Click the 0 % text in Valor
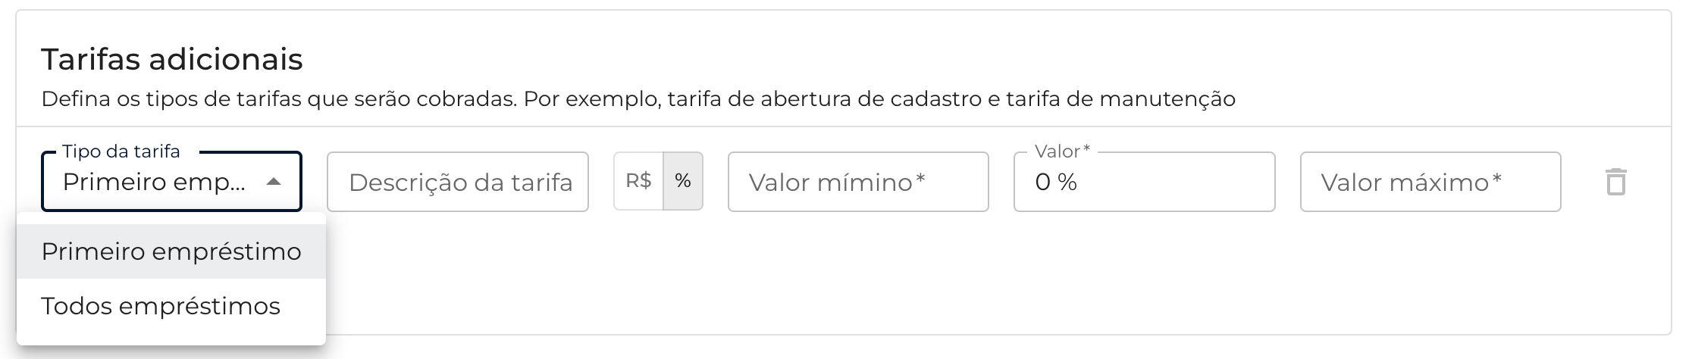Image resolution: width=1692 pixels, height=359 pixels. 1056,182
